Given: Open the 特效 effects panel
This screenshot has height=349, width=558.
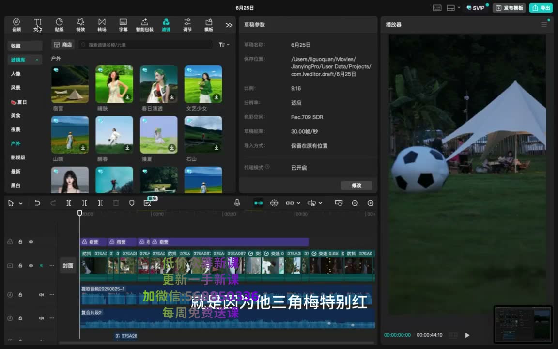Looking at the screenshot, I should (x=80, y=25).
